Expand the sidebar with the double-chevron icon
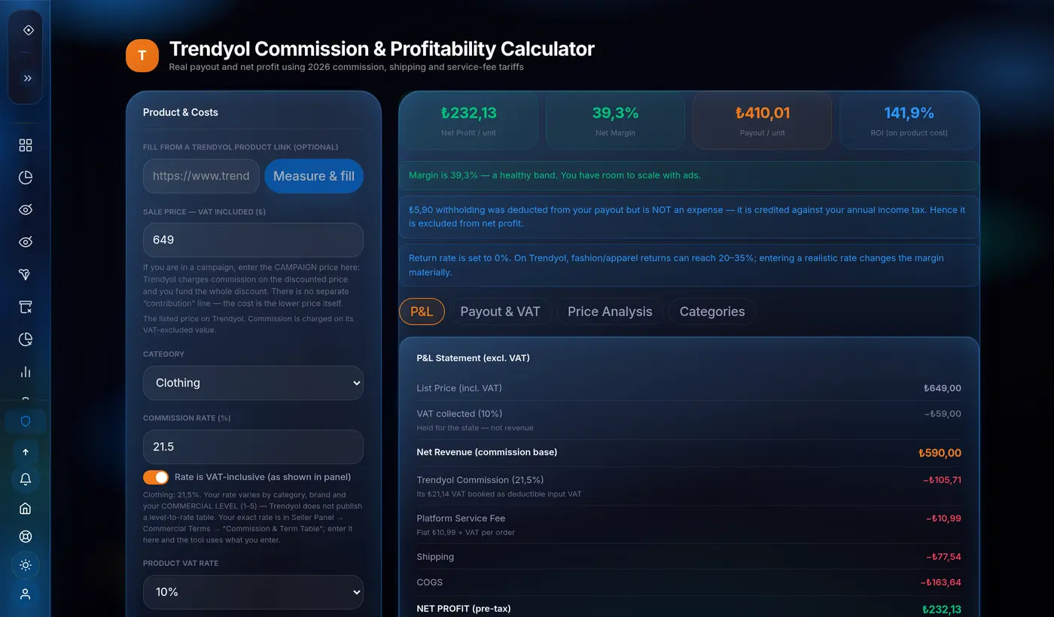Image resolution: width=1054 pixels, height=617 pixels. [28, 78]
